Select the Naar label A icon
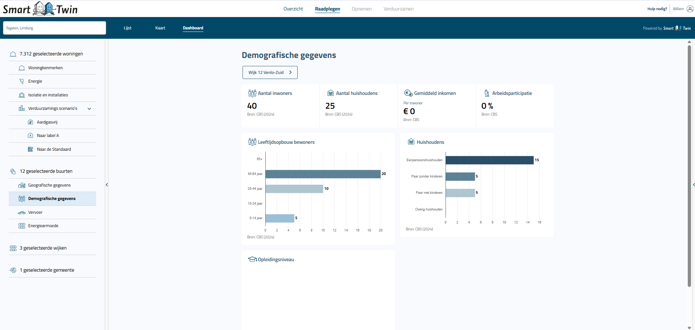The image size is (695, 330). point(30,135)
